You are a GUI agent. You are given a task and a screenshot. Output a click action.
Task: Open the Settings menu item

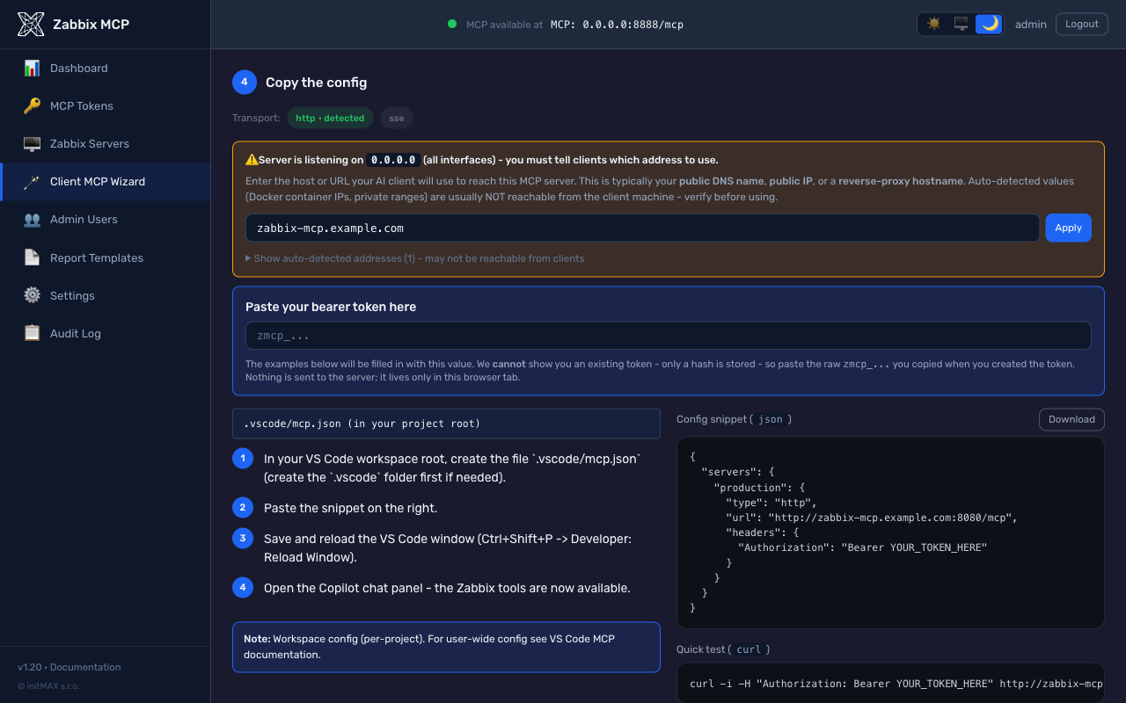[106, 295]
